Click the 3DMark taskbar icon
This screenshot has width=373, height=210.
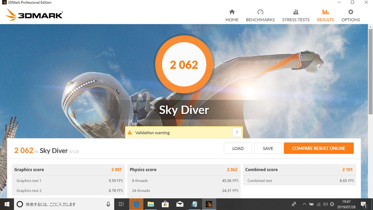click(x=209, y=204)
